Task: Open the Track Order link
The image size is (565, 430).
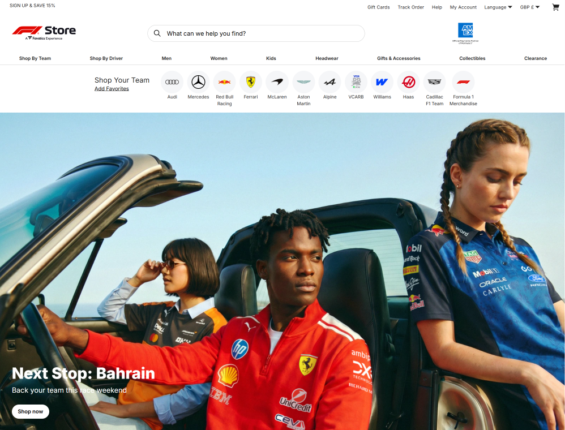Action: (x=411, y=7)
